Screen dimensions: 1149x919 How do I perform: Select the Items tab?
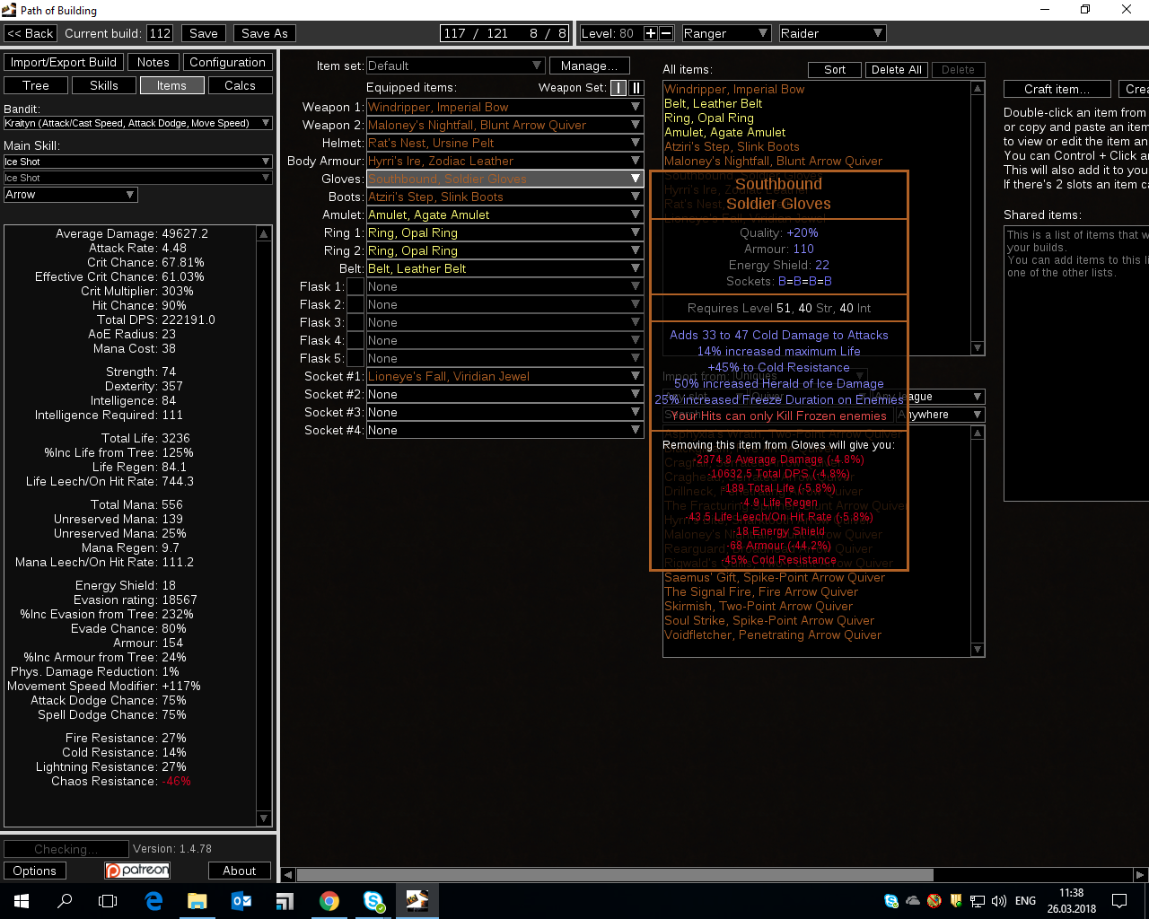171,85
